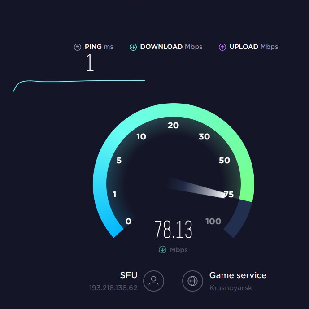Click the PING ms label
This screenshot has width=309, height=309.
[99, 47]
